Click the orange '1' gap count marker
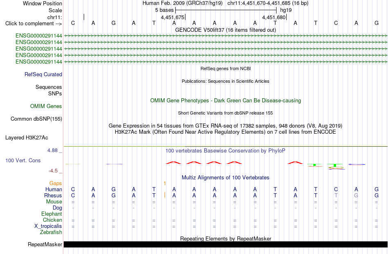Viewport: 388px width, 254px height. (165, 183)
